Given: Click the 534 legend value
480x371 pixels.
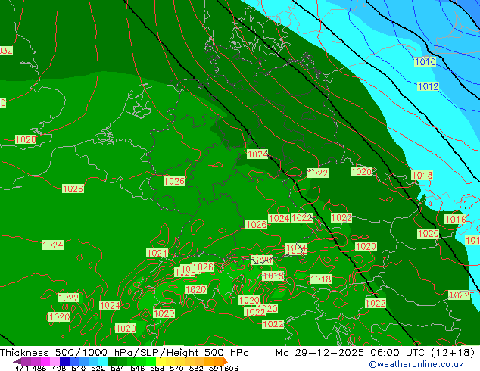Looking at the screenshot, I should 117,368.
